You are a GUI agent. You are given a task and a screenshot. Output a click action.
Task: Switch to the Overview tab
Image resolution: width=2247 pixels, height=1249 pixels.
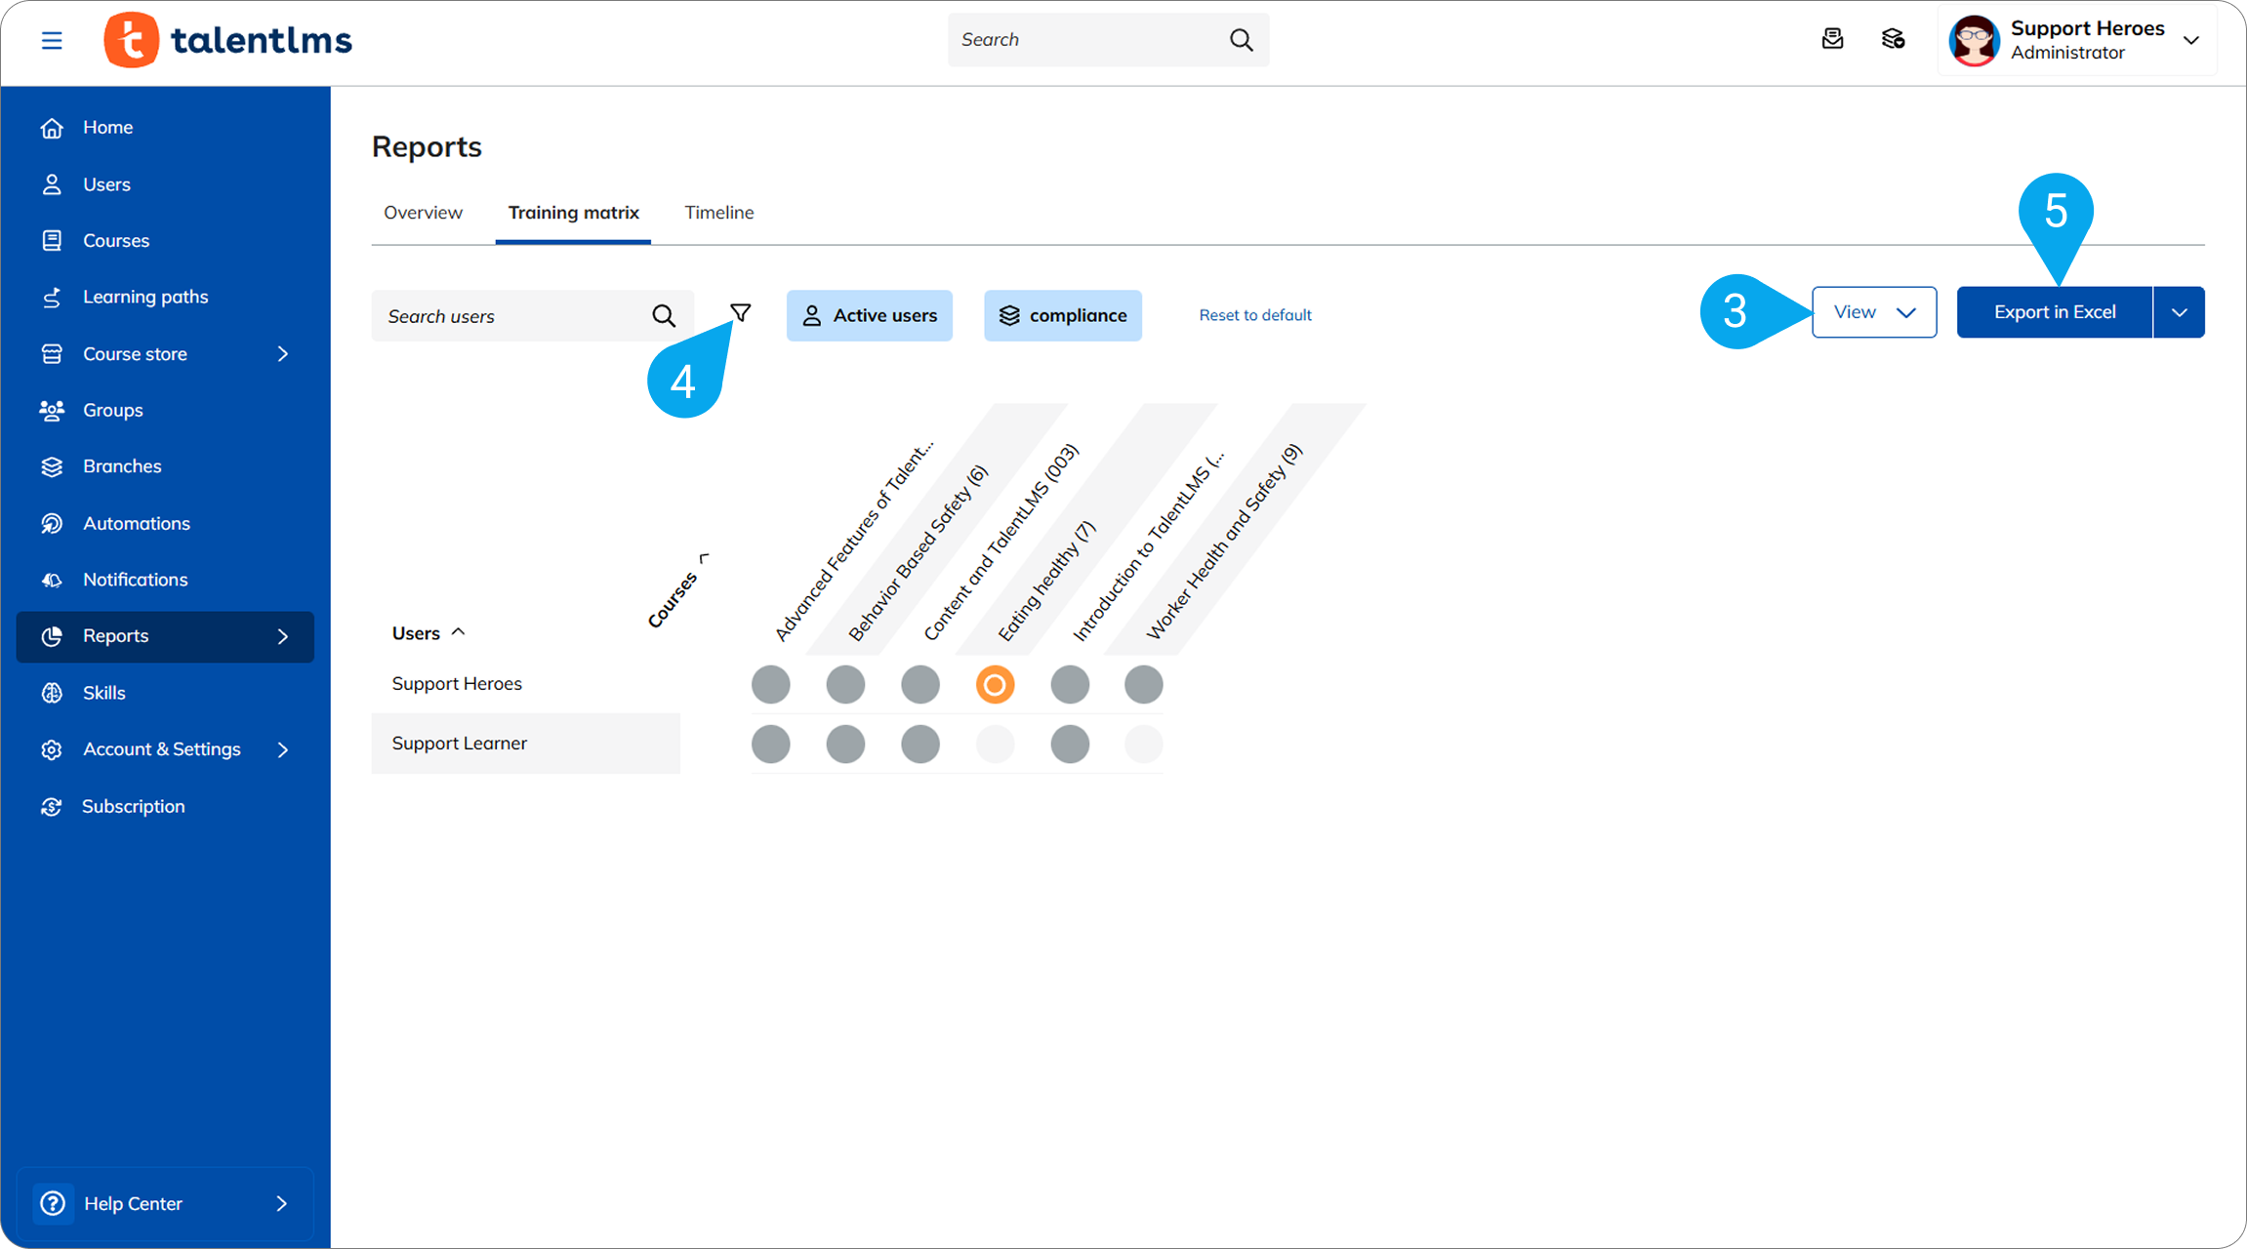(423, 213)
